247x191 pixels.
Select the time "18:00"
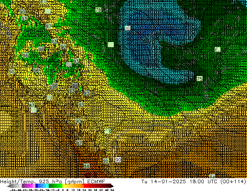(197, 182)
